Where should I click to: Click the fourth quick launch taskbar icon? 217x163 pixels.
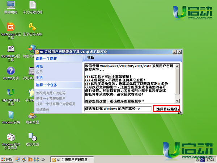pyautogui.click(x=36, y=159)
